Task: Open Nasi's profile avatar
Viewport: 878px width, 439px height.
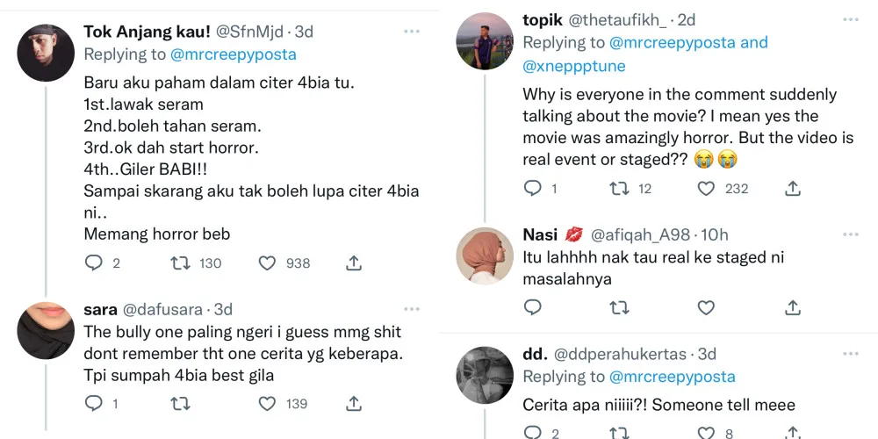Action: coord(485,255)
